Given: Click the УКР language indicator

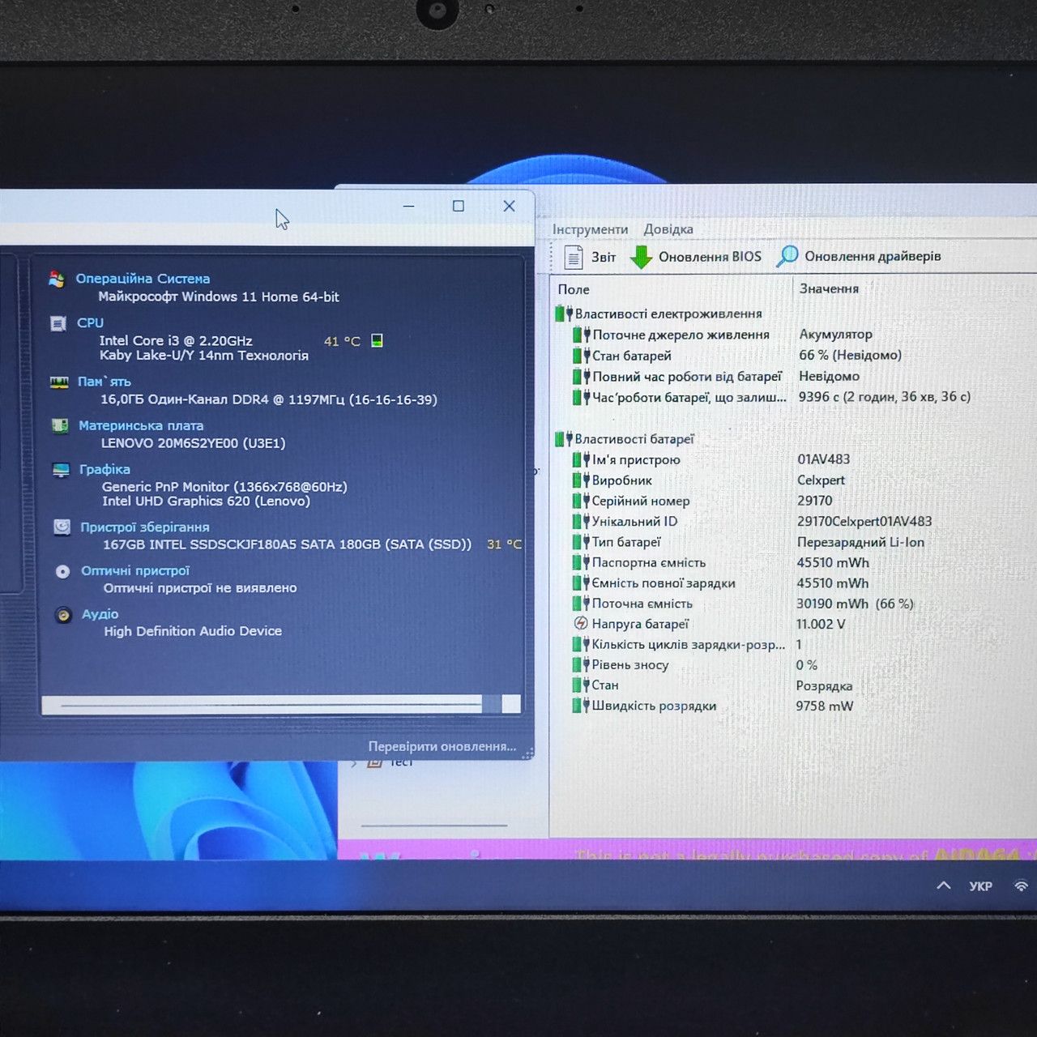Looking at the screenshot, I should [980, 886].
